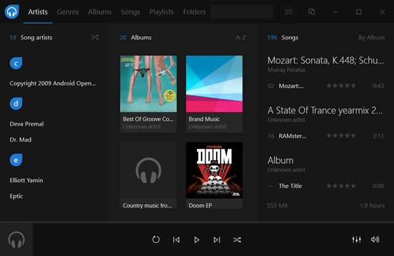Jump to artists letter d
This screenshot has width=394, height=256.
coord(16,104)
